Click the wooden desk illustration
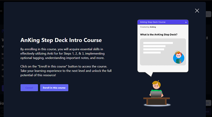The image size is (212, 117). (x=157, y=101)
